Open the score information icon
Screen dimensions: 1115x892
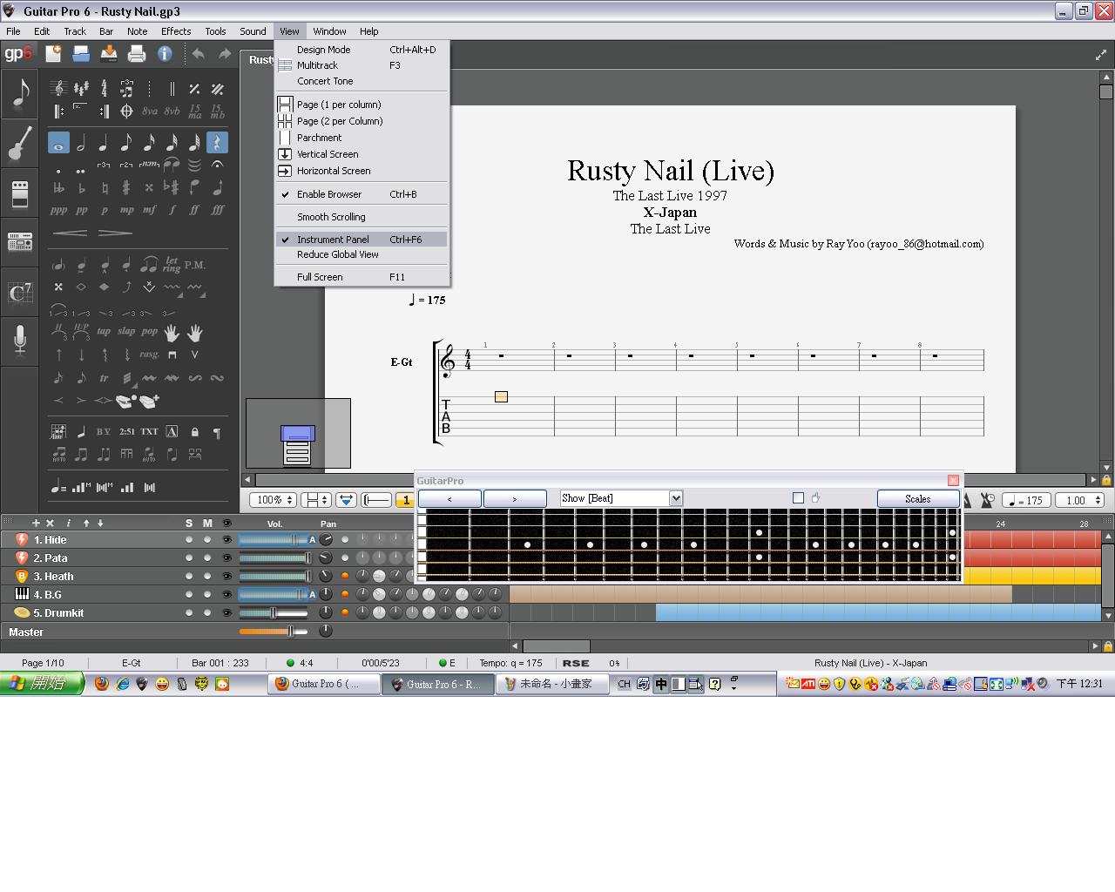tap(165, 54)
